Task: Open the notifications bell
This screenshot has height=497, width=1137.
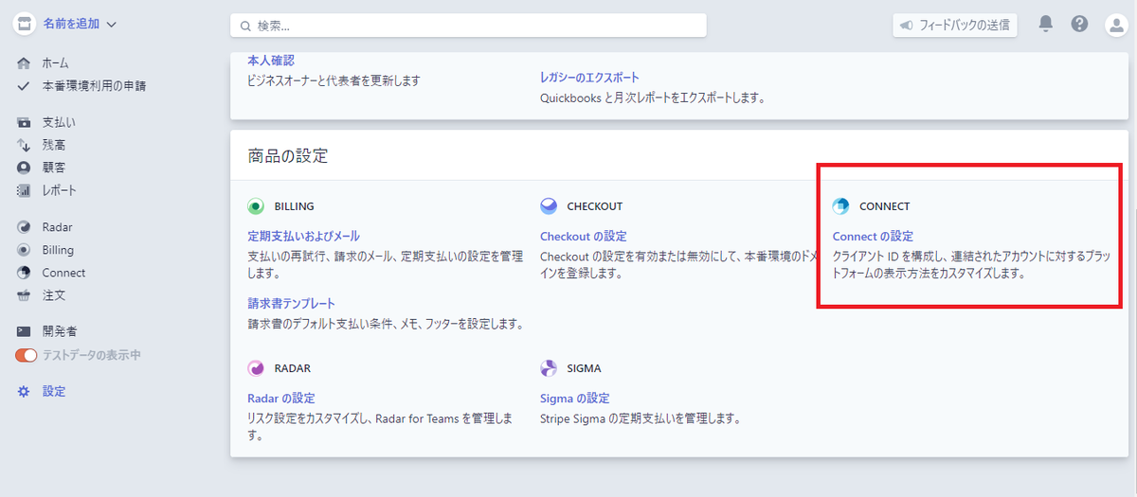Action: tap(1046, 24)
